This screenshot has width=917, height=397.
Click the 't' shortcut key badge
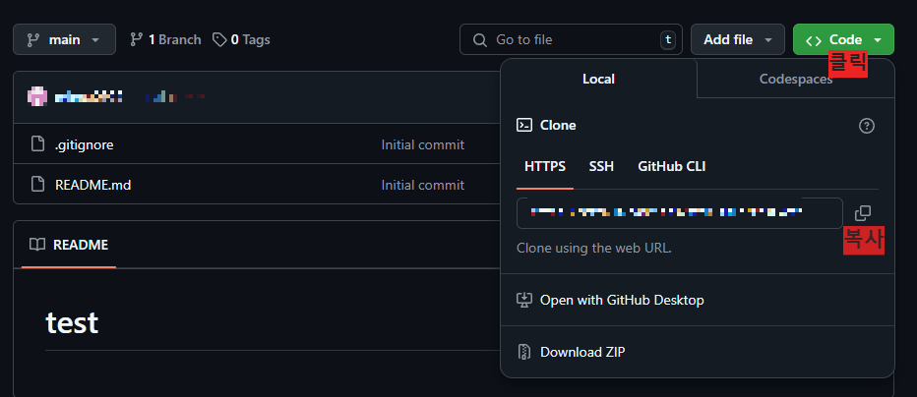pos(667,39)
